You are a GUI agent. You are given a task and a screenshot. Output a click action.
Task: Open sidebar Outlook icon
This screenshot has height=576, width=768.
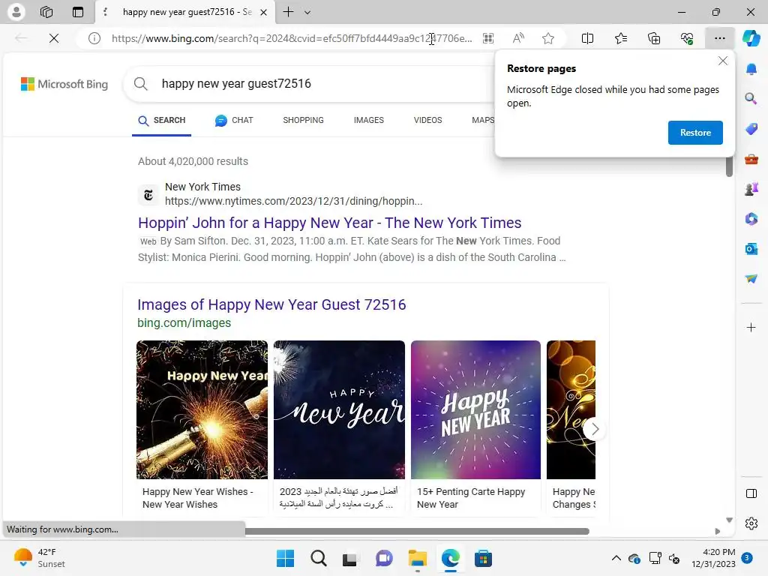(x=751, y=249)
